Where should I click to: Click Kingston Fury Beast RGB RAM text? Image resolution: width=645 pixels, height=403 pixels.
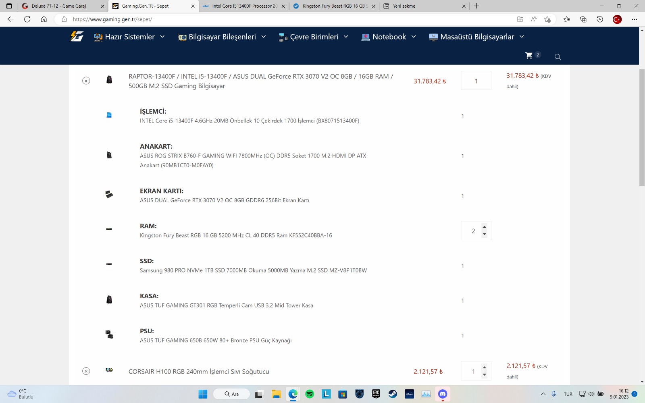click(x=236, y=235)
